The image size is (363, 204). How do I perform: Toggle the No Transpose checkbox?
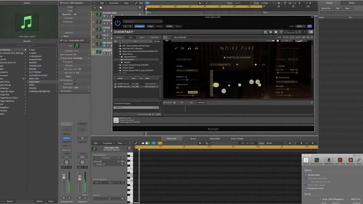click(74, 80)
